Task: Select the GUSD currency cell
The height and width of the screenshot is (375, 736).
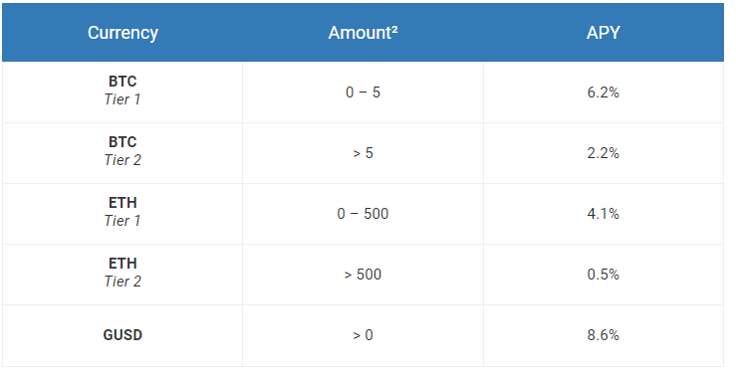Action: (123, 335)
